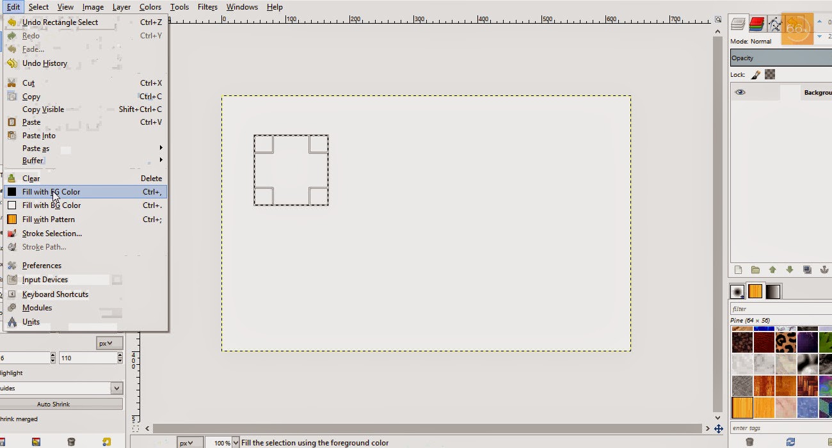Expand the Buffer submenu
Screen dimensions: 832x448
[84, 161]
